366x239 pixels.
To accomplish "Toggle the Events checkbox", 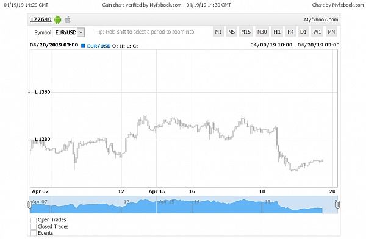I will point(34,233).
